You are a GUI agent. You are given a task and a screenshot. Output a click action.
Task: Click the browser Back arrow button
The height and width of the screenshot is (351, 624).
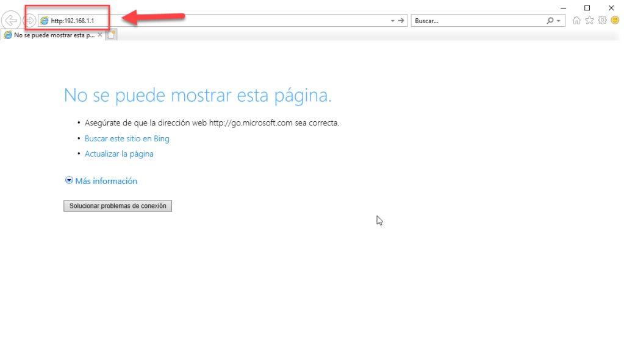point(12,21)
